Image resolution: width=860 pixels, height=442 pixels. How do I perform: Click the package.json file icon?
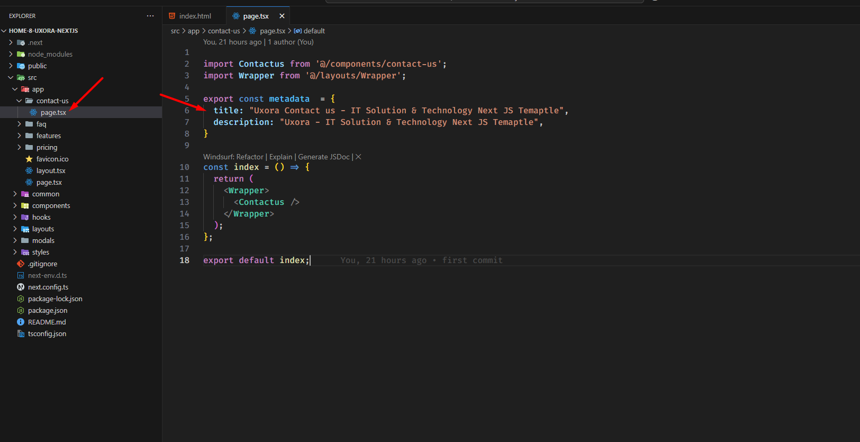21,310
